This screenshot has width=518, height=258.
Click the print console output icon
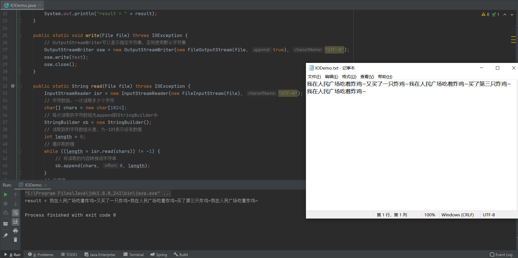(x=15, y=231)
